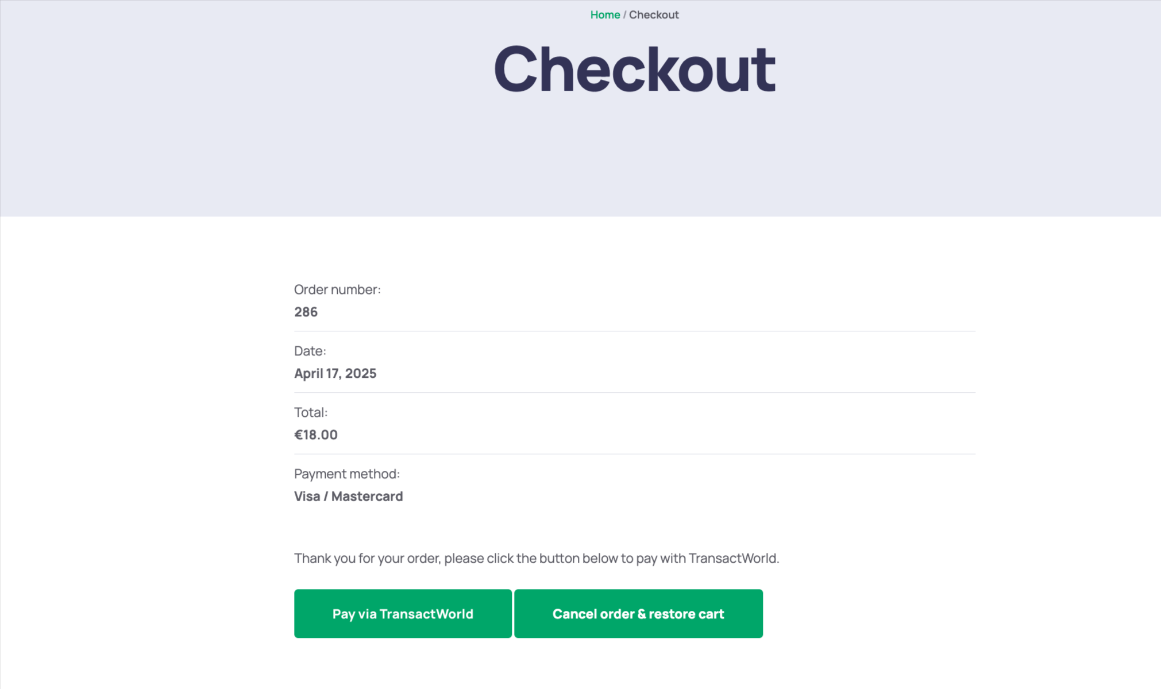Click the word TransactWorld in the thank-you sentence

(x=732, y=558)
